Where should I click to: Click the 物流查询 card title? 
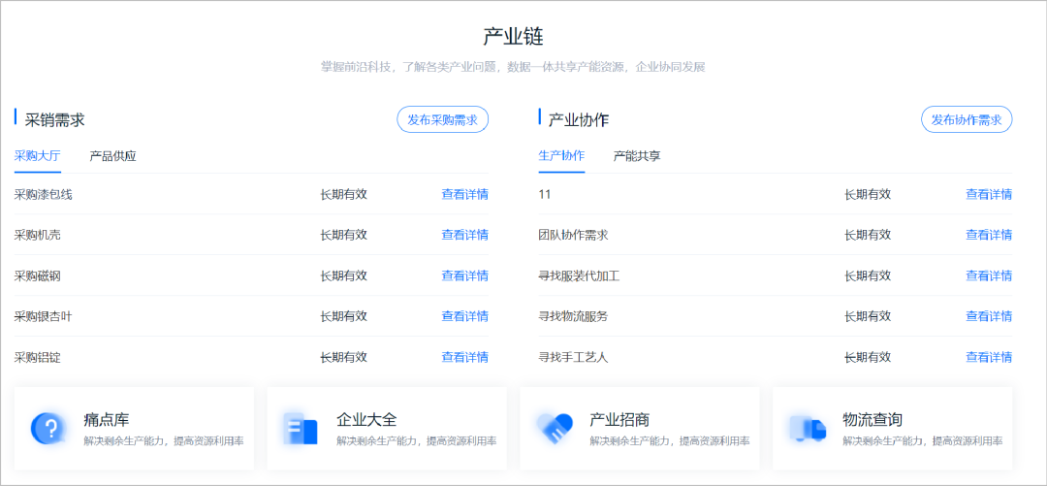pyautogui.click(x=872, y=420)
